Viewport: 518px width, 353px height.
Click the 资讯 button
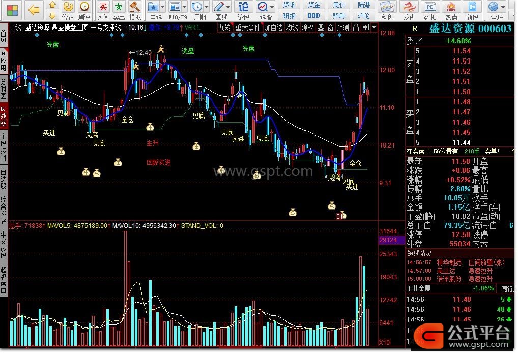pyautogui.click(x=289, y=5)
